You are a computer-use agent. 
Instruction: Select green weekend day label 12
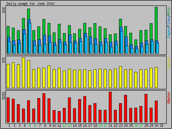64,125
